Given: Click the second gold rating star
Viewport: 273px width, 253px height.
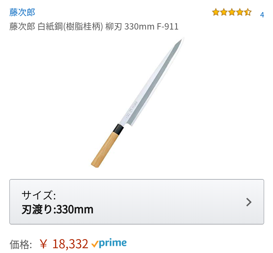Looking at the screenshot, I should point(224,12).
